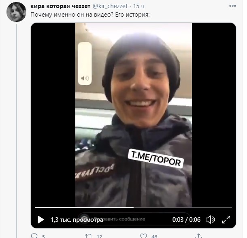
Task: Mute the video using the speaker icon
Action: pyautogui.click(x=209, y=220)
